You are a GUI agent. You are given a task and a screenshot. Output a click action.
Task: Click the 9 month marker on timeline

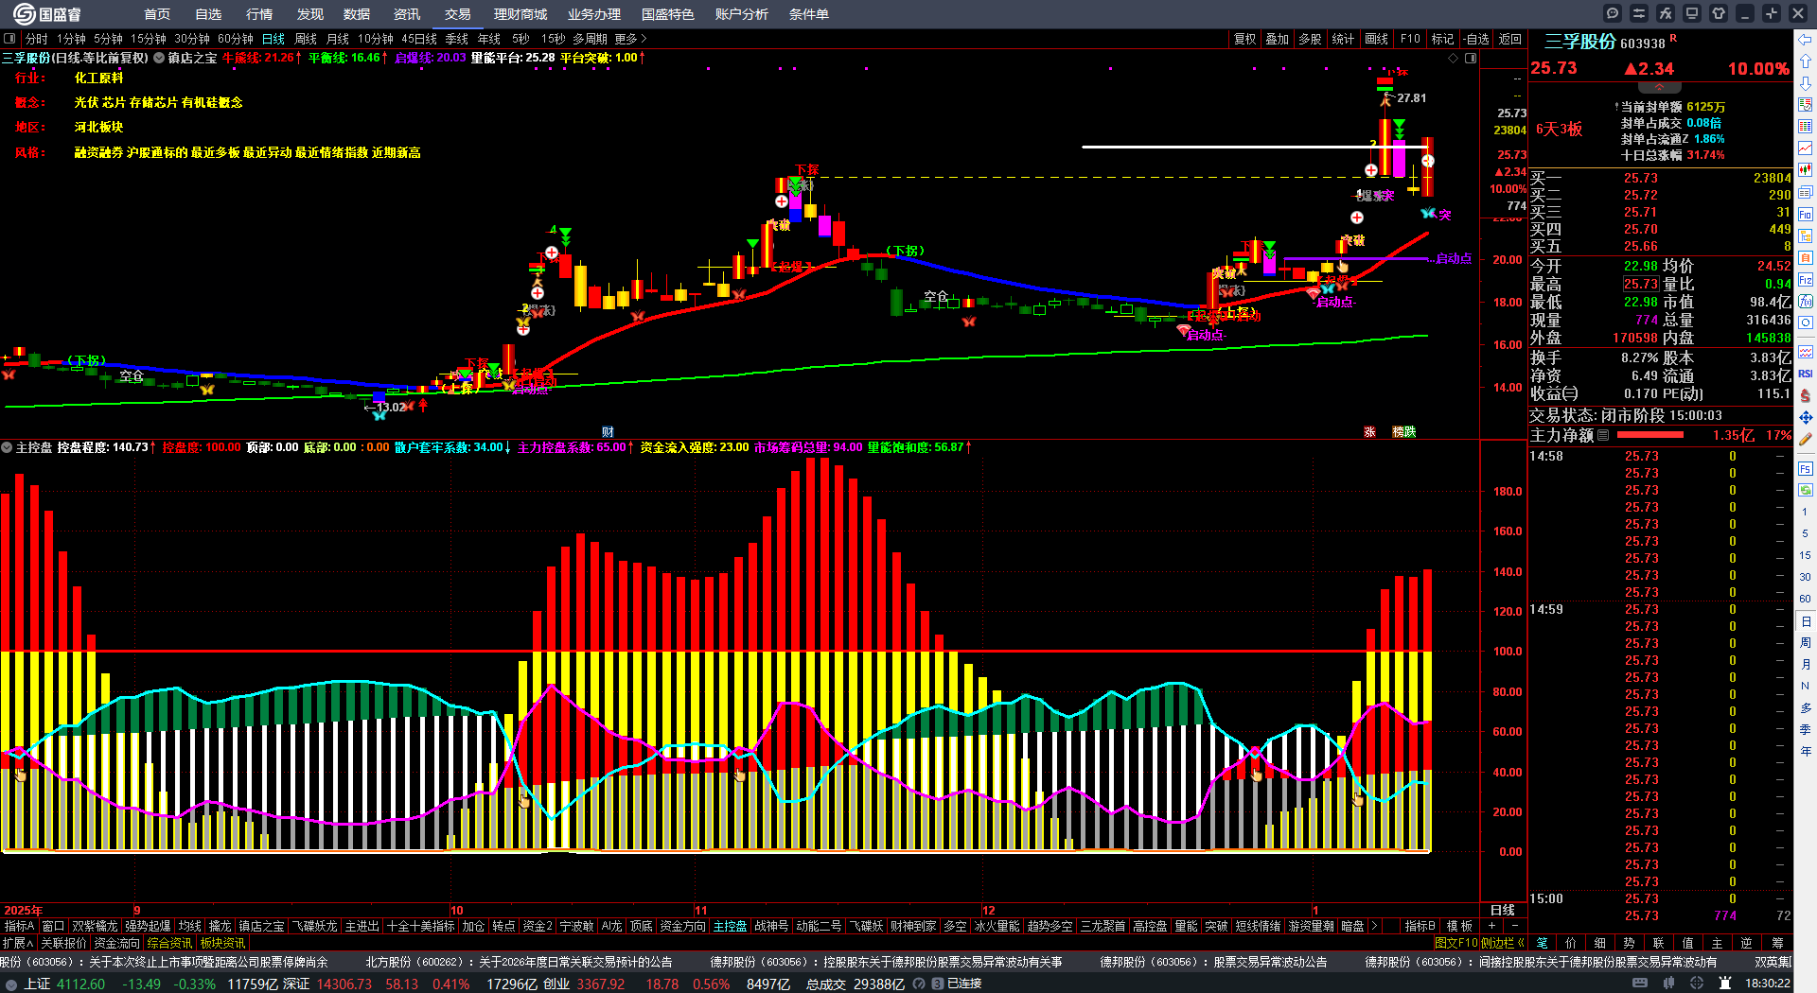point(137,910)
